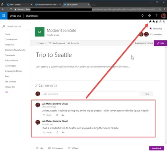Click the ModernTeamSite green M logo

[40, 32]
